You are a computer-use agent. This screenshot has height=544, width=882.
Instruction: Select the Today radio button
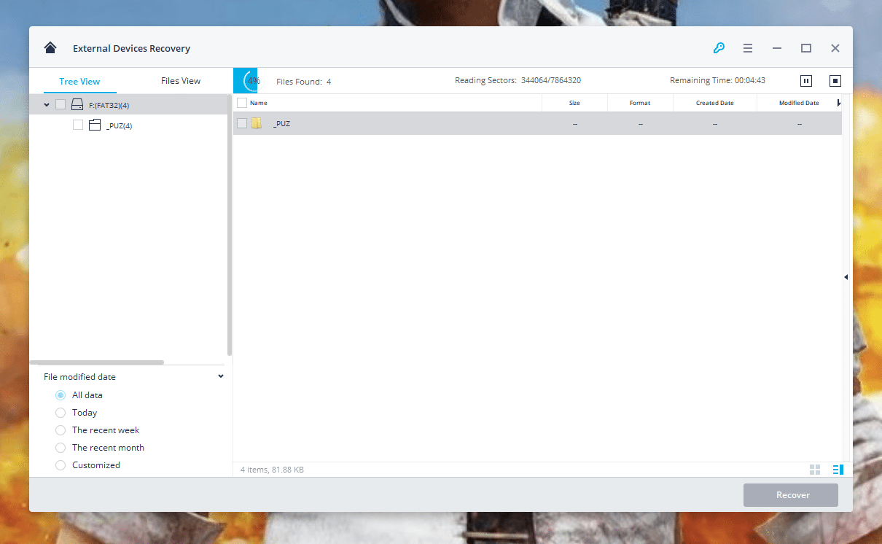point(61,413)
